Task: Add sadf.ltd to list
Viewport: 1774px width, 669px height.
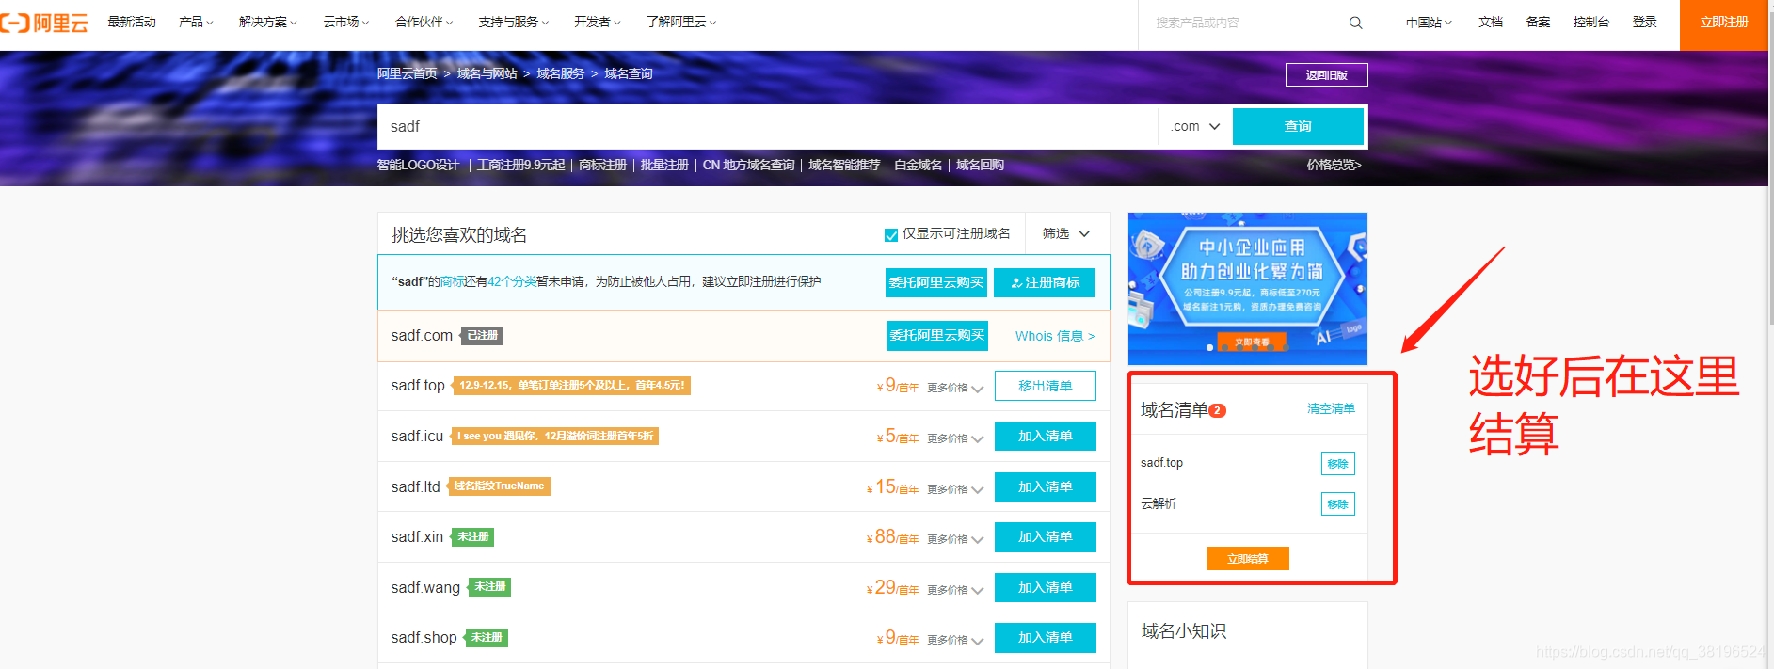Action: click(x=1046, y=486)
